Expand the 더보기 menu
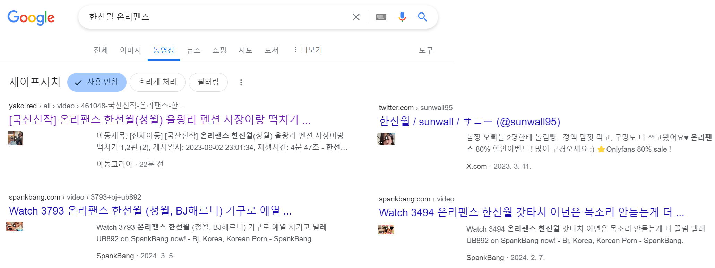Screen dimensions: 715x268 308,50
